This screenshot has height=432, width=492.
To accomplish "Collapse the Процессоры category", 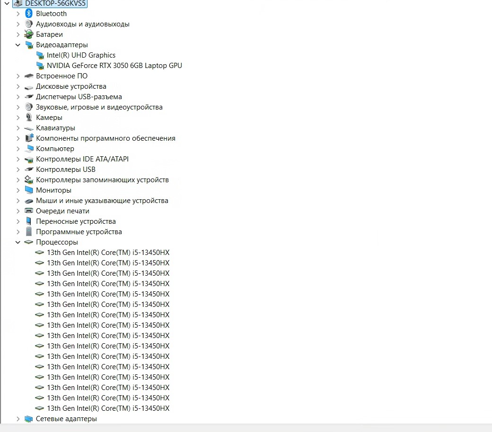I will click(18, 242).
